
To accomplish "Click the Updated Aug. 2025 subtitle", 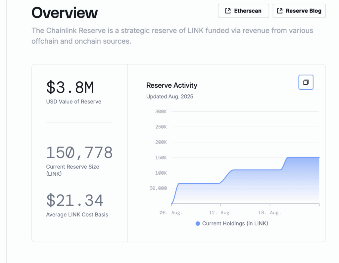I will 170,97.
